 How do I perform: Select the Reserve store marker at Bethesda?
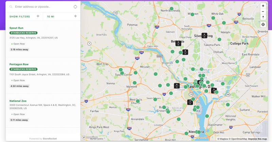point(178,43)
